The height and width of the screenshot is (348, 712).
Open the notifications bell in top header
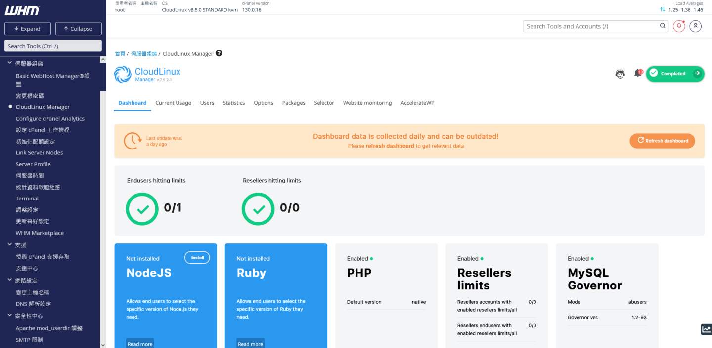click(x=679, y=26)
